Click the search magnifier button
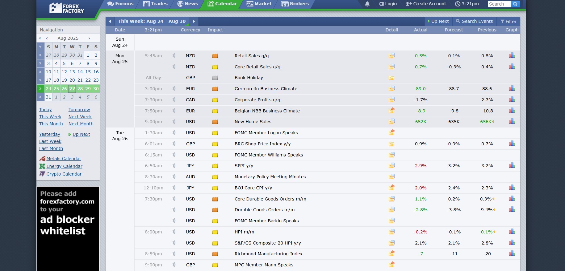The image size is (565, 271). [515, 4]
